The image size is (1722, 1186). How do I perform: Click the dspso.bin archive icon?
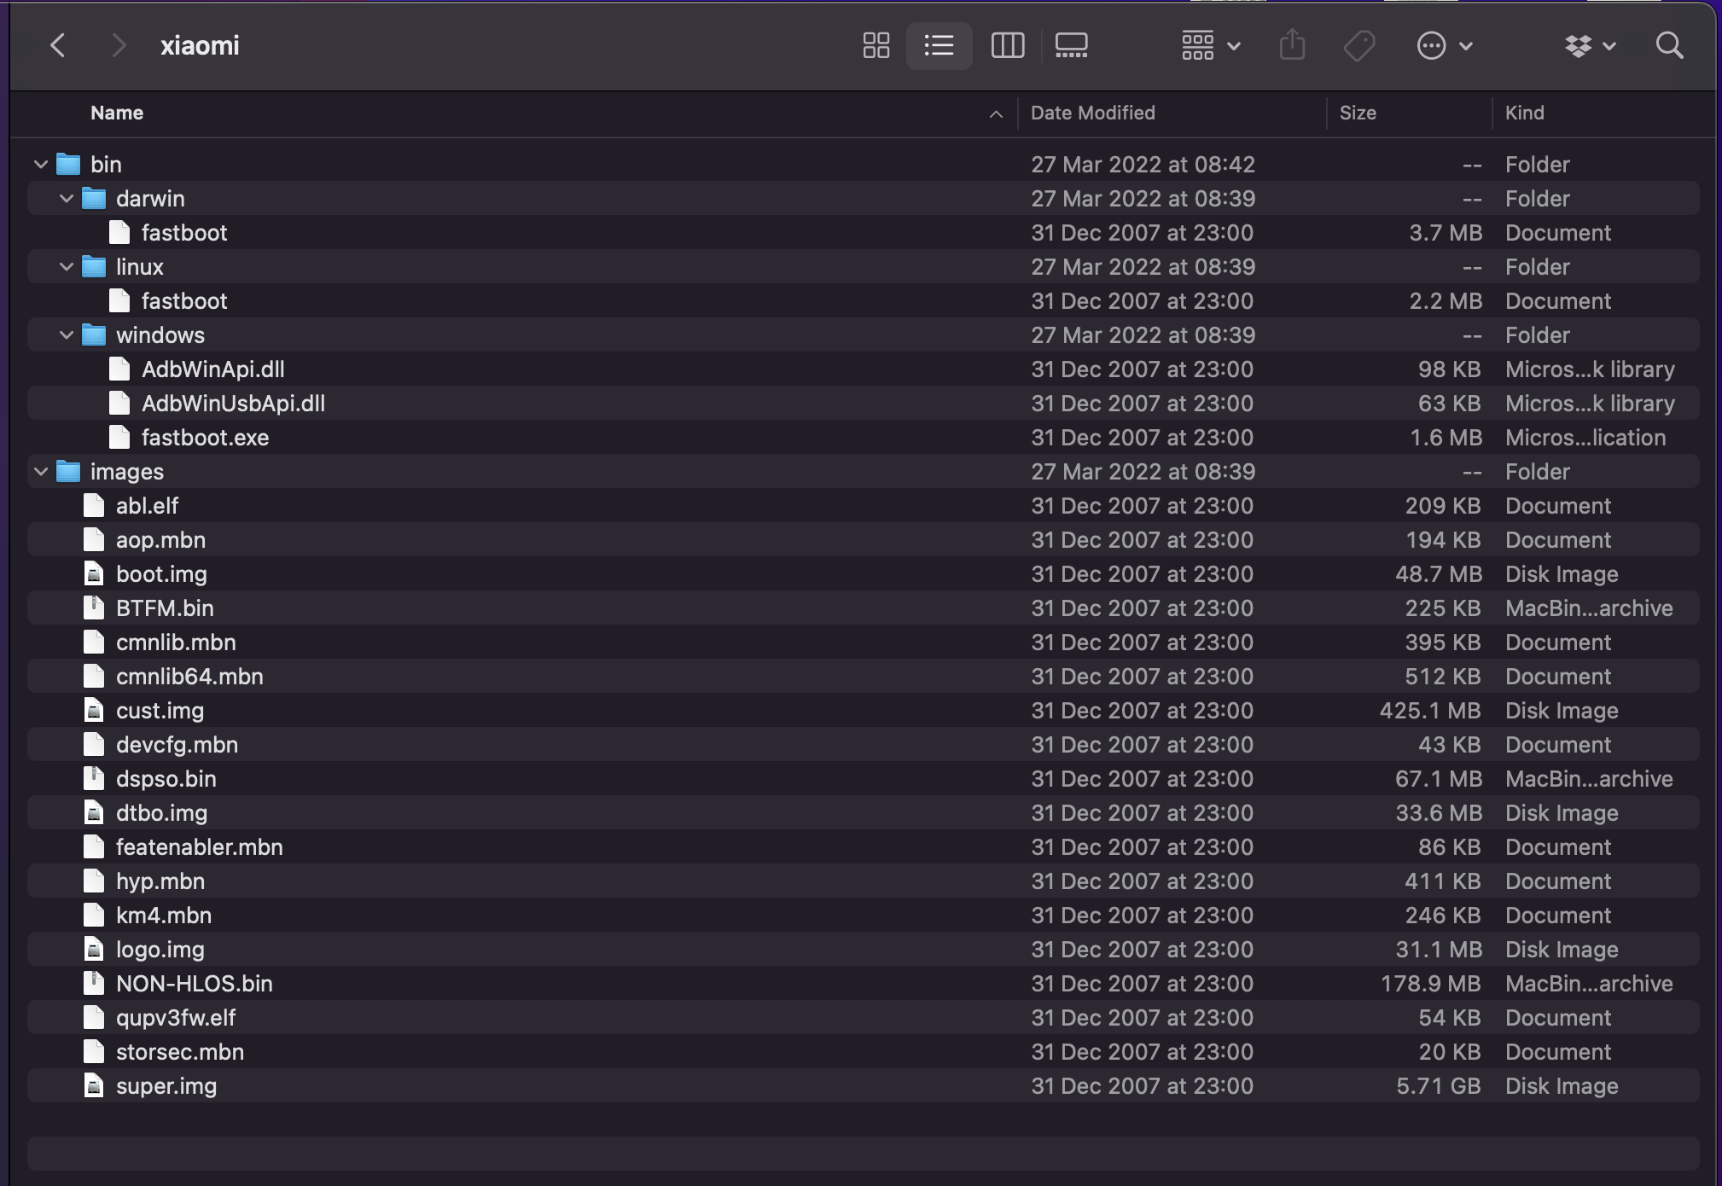point(94,778)
